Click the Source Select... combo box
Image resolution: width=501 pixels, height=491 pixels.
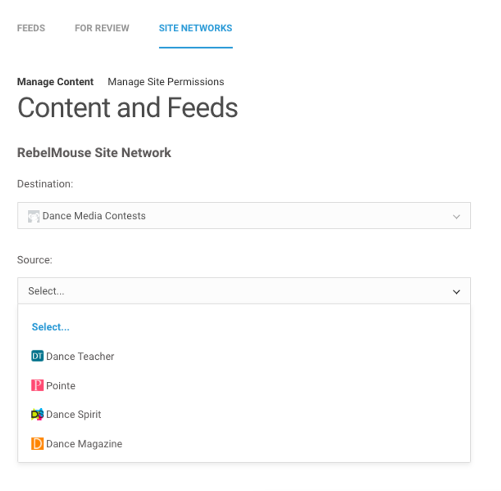[x=235, y=291]
